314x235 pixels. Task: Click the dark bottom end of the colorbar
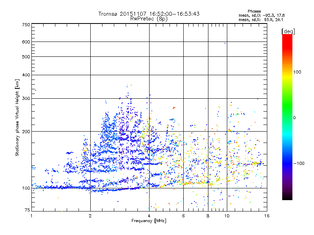[287, 197]
